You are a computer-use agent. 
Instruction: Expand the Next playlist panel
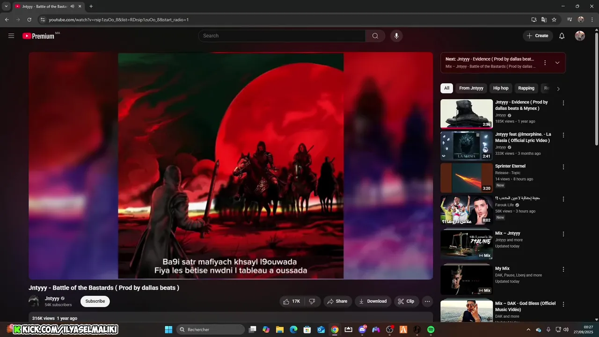[557, 63]
